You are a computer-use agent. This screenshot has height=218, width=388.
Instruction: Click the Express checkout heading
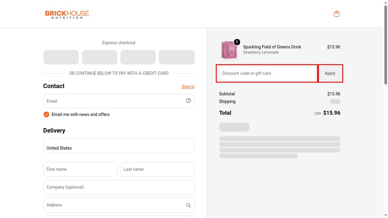(119, 43)
